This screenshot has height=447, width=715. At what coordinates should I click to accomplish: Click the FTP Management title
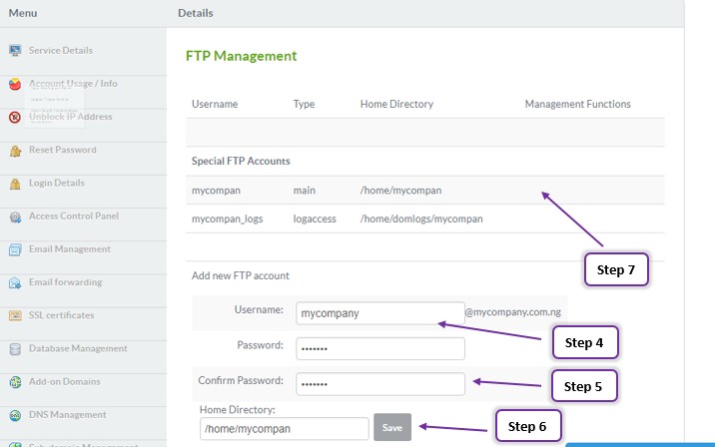click(x=242, y=56)
